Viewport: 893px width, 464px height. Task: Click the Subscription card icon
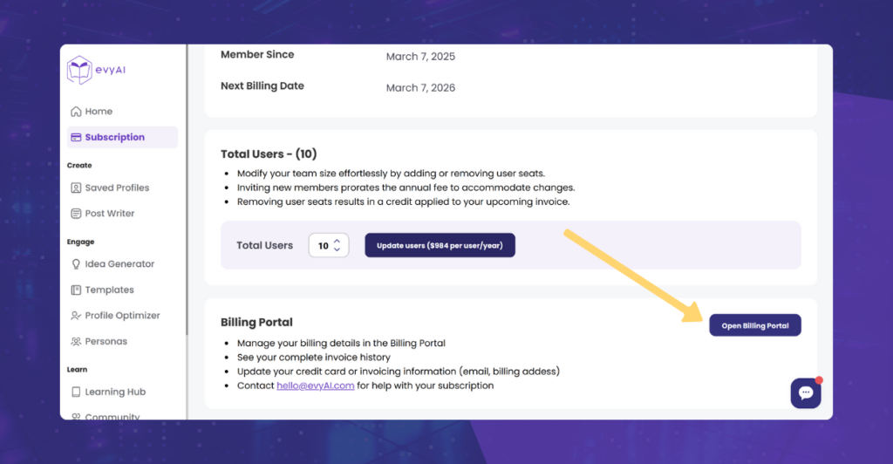pos(76,137)
